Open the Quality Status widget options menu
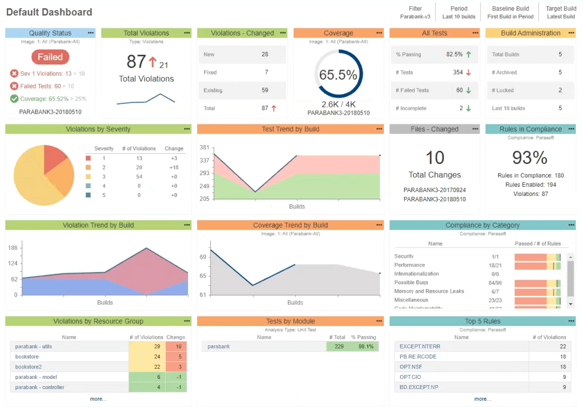This screenshot has width=583, height=407. point(90,33)
